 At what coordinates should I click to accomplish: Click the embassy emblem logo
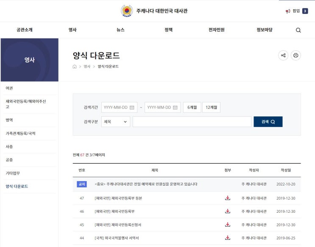(x=127, y=11)
